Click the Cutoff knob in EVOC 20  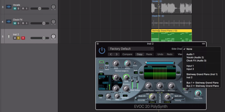click(126, 77)
